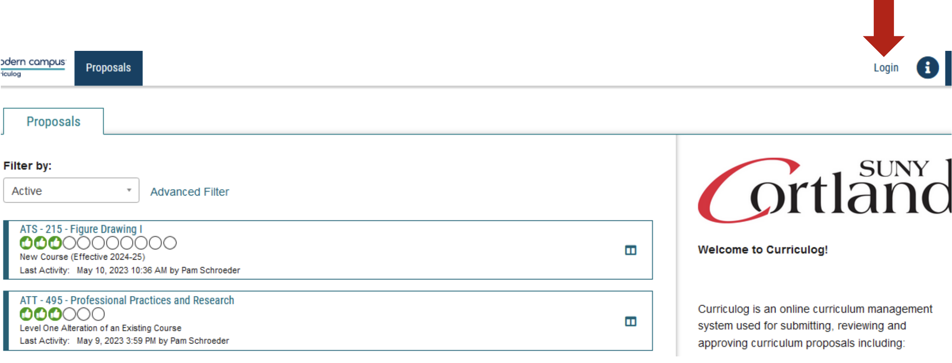
Task: Open the Curriculog help info icon
Action: (927, 67)
